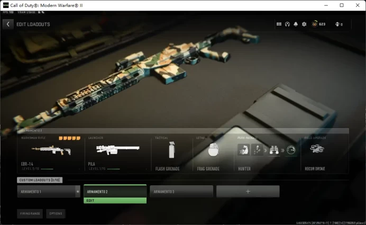366x225 pixels.
Task: Click the orange attachment slots indicator
Action: (70, 138)
